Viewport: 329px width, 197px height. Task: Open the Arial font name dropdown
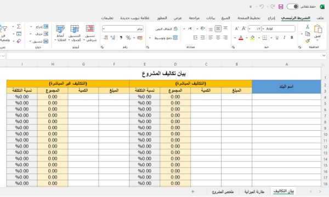(x=264, y=28)
